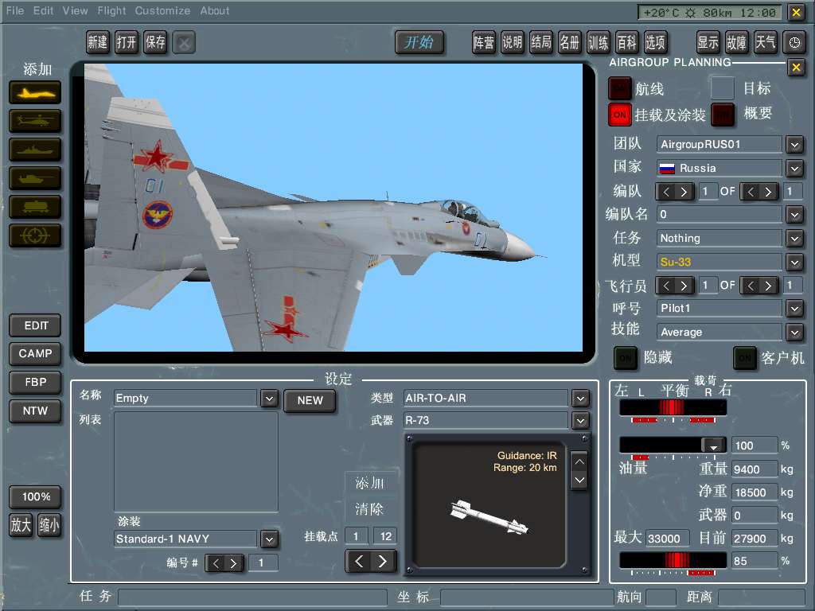Screen dimensions: 815x611
Task: Click the EDIT mode button
Action: coord(35,325)
